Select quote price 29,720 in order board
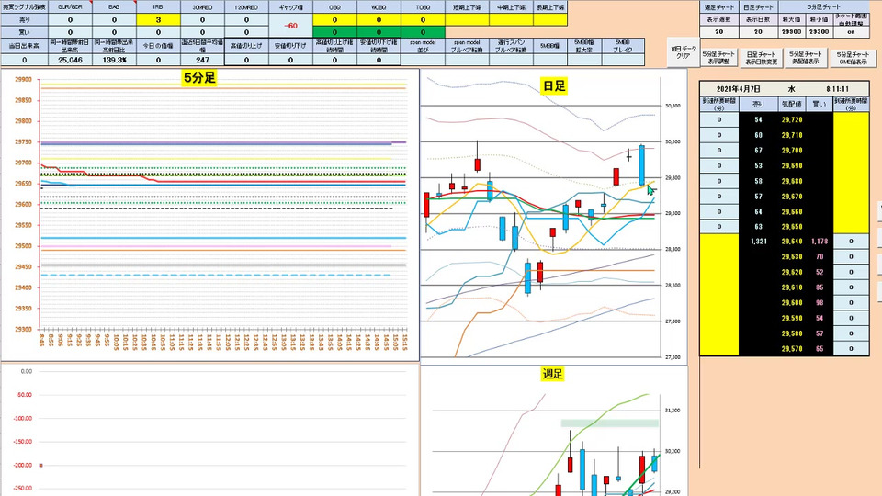The width and height of the screenshot is (882, 496). point(791,119)
